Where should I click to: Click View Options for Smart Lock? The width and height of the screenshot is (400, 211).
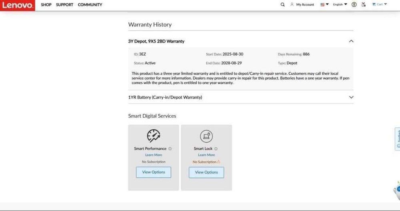pos(206,173)
